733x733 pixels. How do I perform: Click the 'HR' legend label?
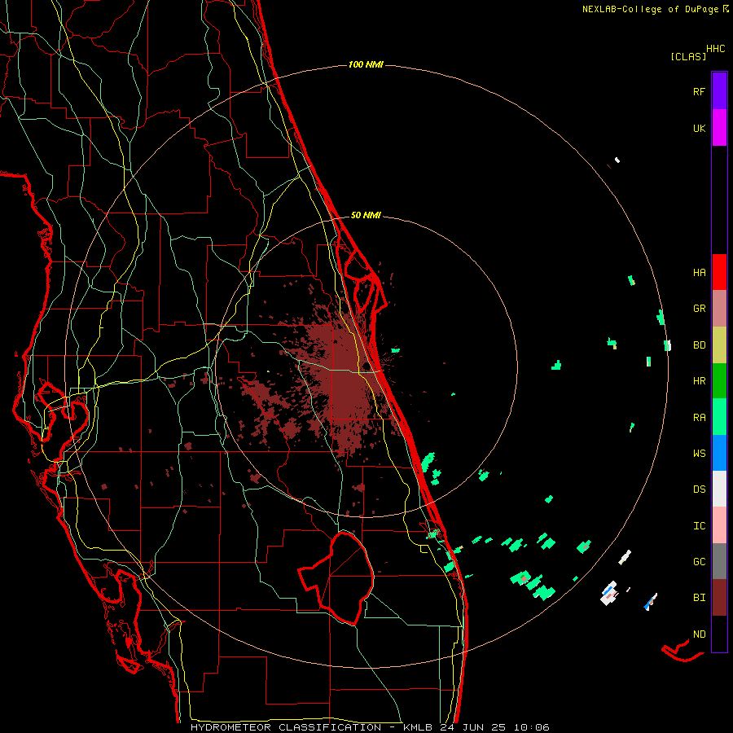(x=700, y=381)
